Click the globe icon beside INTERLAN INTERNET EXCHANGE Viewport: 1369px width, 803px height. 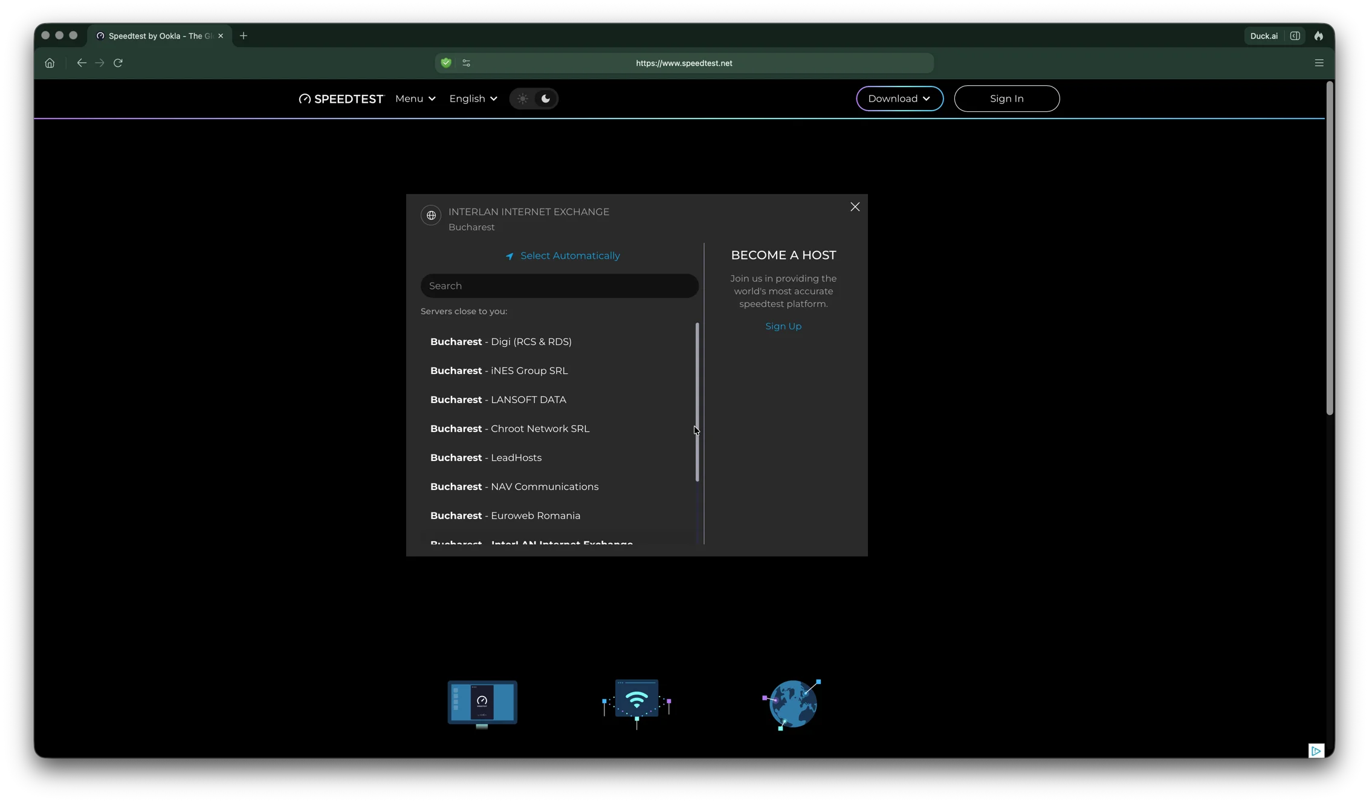tap(431, 215)
